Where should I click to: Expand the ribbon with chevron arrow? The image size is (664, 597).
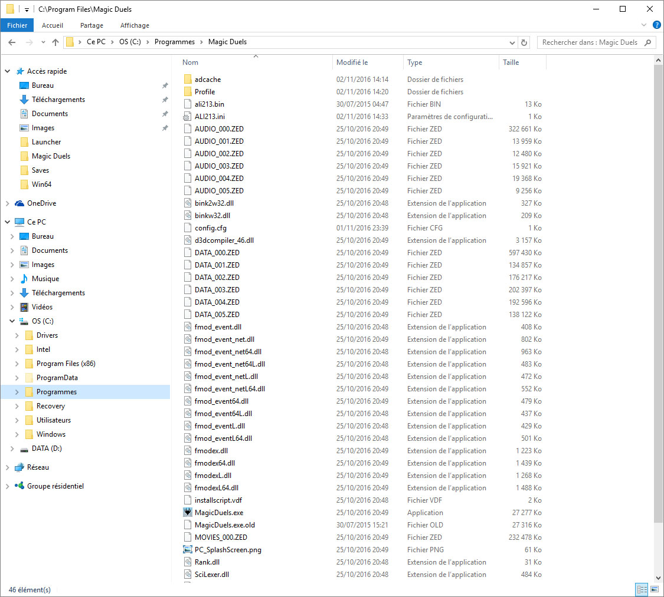pos(644,25)
